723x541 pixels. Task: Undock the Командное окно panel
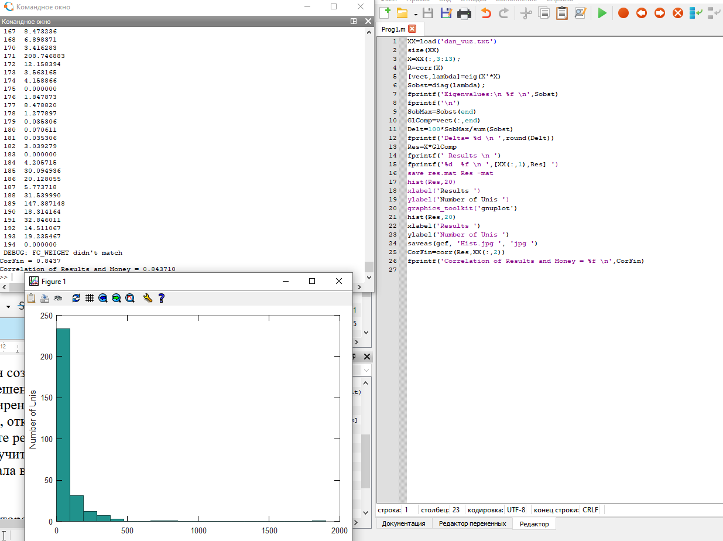click(x=354, y=21)
